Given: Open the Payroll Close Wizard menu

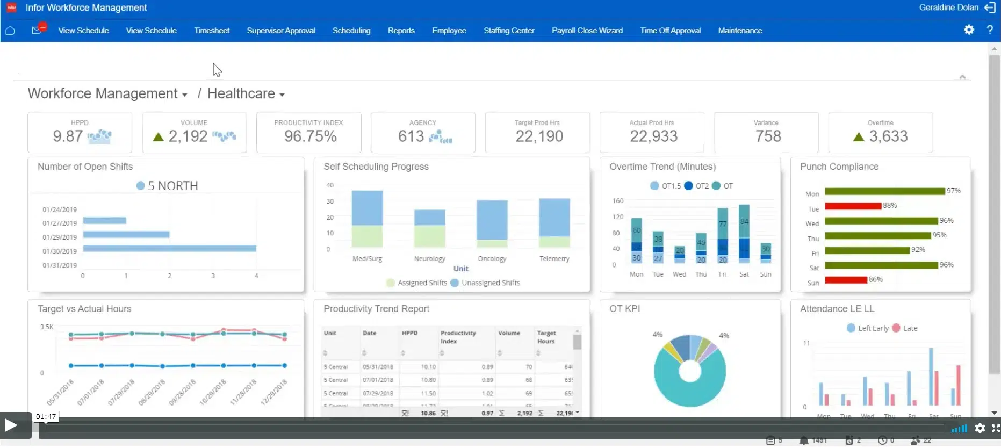Looking at the screenshot, I should click(x=587, y=31).
